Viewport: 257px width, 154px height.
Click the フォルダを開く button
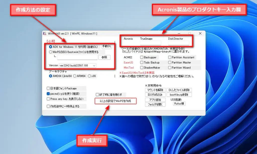click(x=155, y=104)
